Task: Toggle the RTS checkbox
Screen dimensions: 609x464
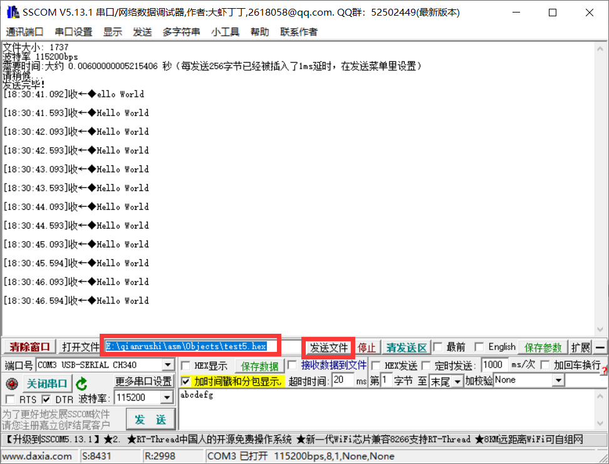Action: [10, 399]
